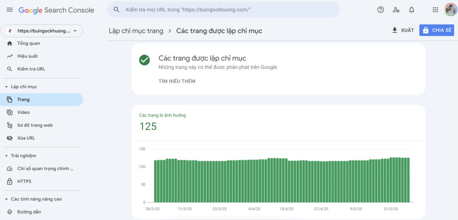Open the notifications bell
This screenshot has width=458, height=220.
(411, 10)
